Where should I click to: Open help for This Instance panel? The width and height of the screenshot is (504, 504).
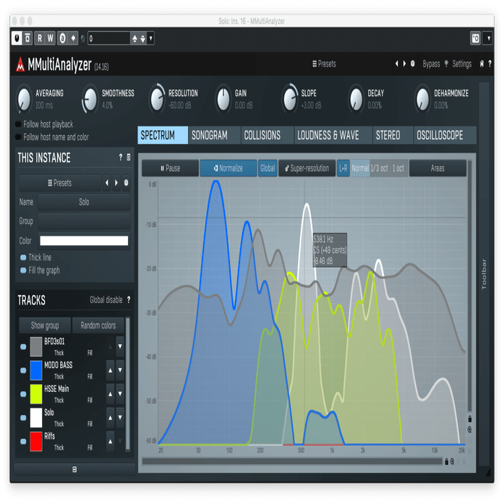pos(121,157)
